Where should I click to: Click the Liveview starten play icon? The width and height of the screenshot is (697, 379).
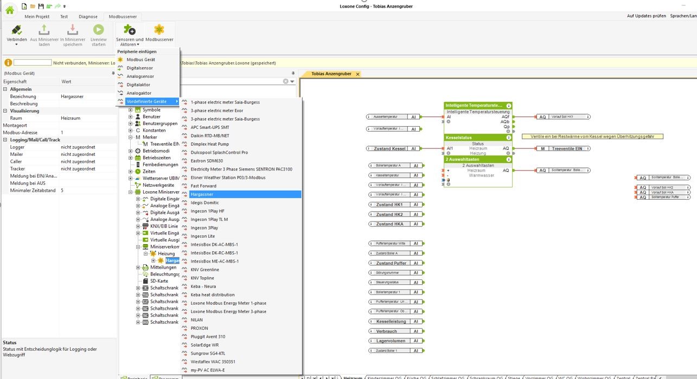[98, 30]
